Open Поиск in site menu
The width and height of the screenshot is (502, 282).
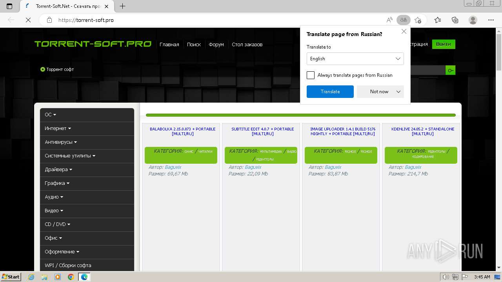tap(194, 45)
